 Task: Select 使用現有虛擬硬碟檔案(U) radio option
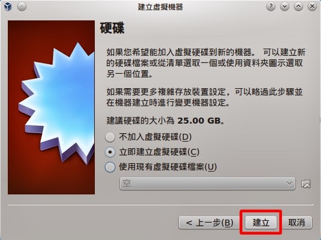coord(110,167)
